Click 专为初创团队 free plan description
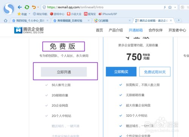Image resolution: width=189 pixels, height=137 pixels. tap(64, 56)
